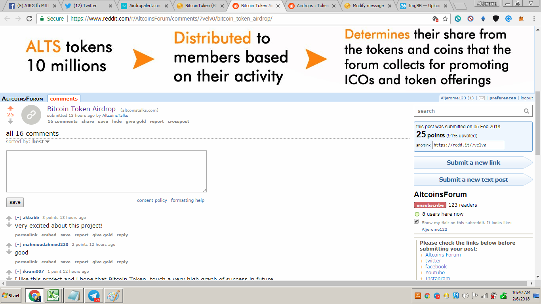Open the blue Q extension icon
This screenshot has width=541, height=304.
click(509, 19)
